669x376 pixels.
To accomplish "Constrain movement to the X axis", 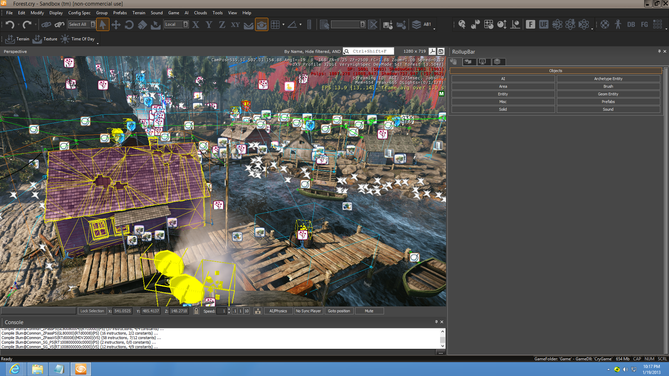I will tap(195, 24).
